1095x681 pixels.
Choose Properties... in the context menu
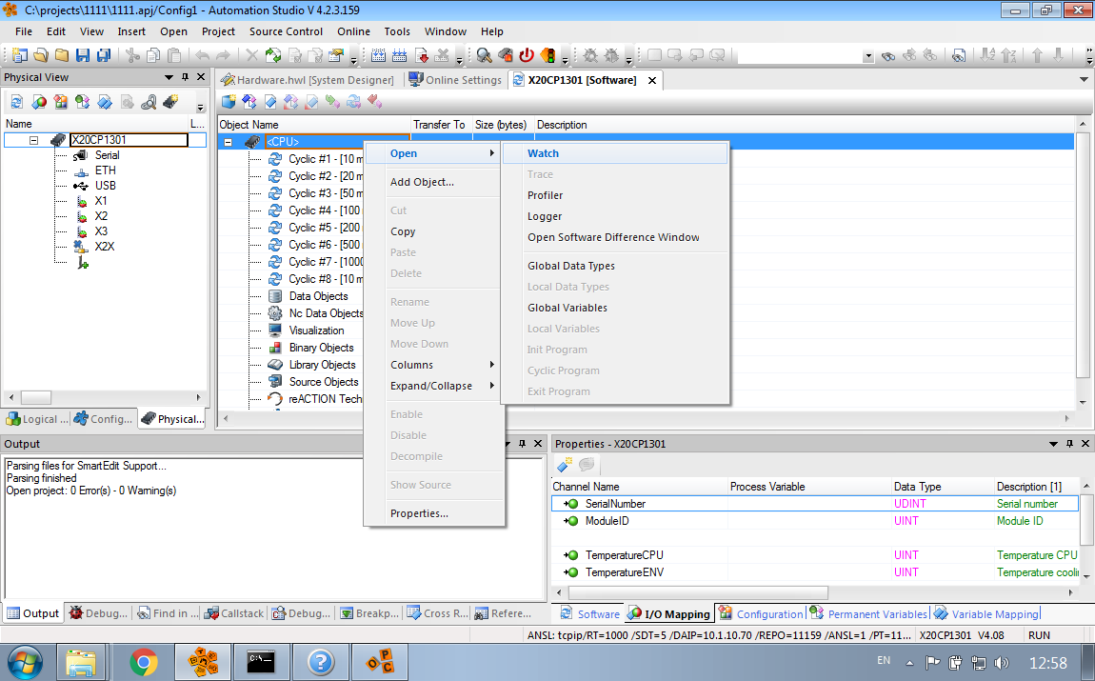tap(431, 513)
